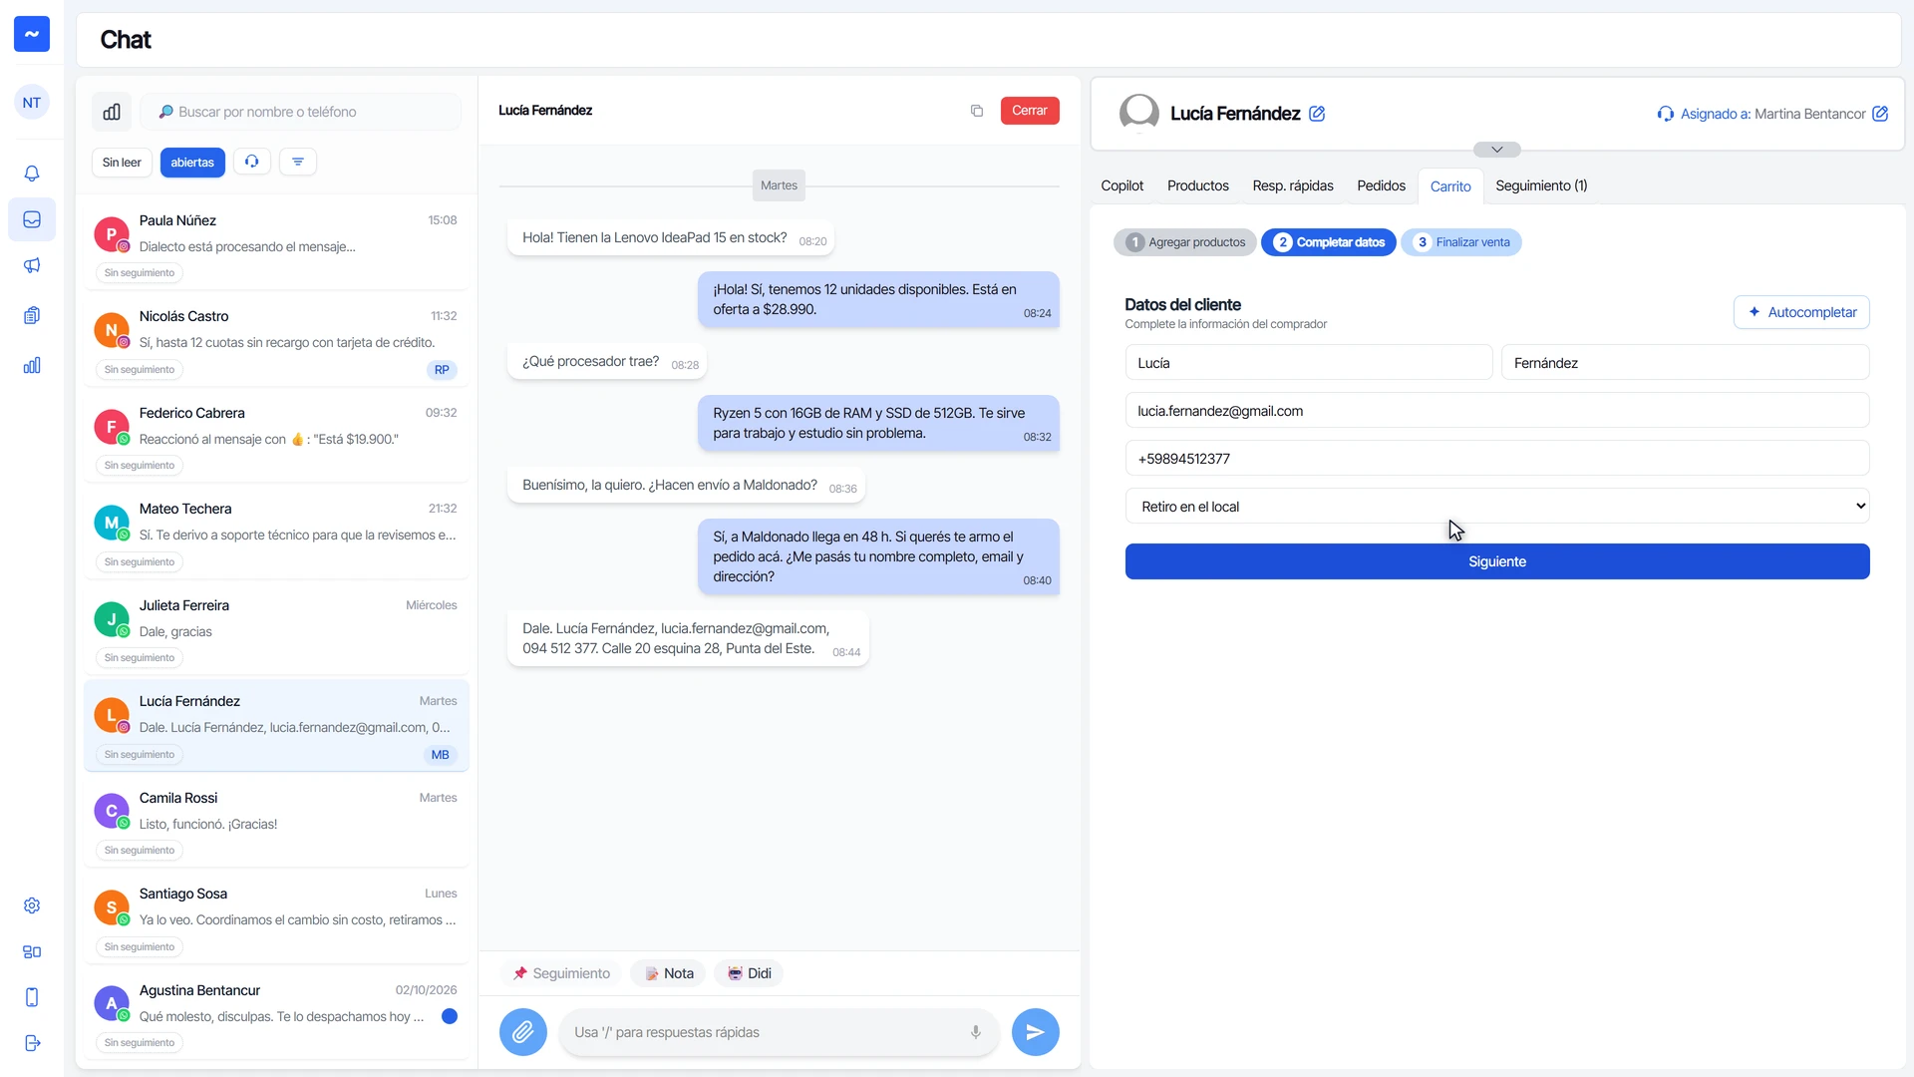Screen dimensions: 1914x1077
Task: Edit Lucía Fernández contact name pencil
Action: coord(1317,114)
